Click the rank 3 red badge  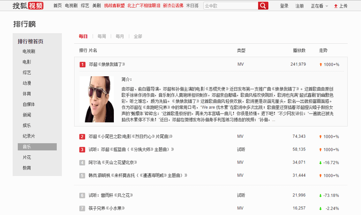pyautogui.click(x=82, y=150)
